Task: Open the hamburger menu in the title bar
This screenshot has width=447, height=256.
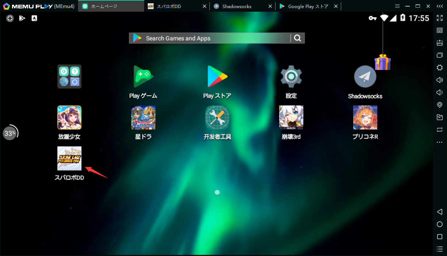Action: (397, 6)
